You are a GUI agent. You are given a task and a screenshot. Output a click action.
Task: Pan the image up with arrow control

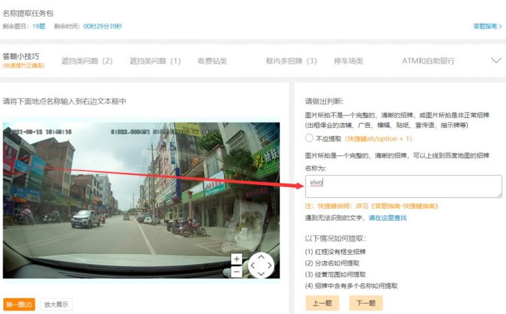click(x=262, y=257)
